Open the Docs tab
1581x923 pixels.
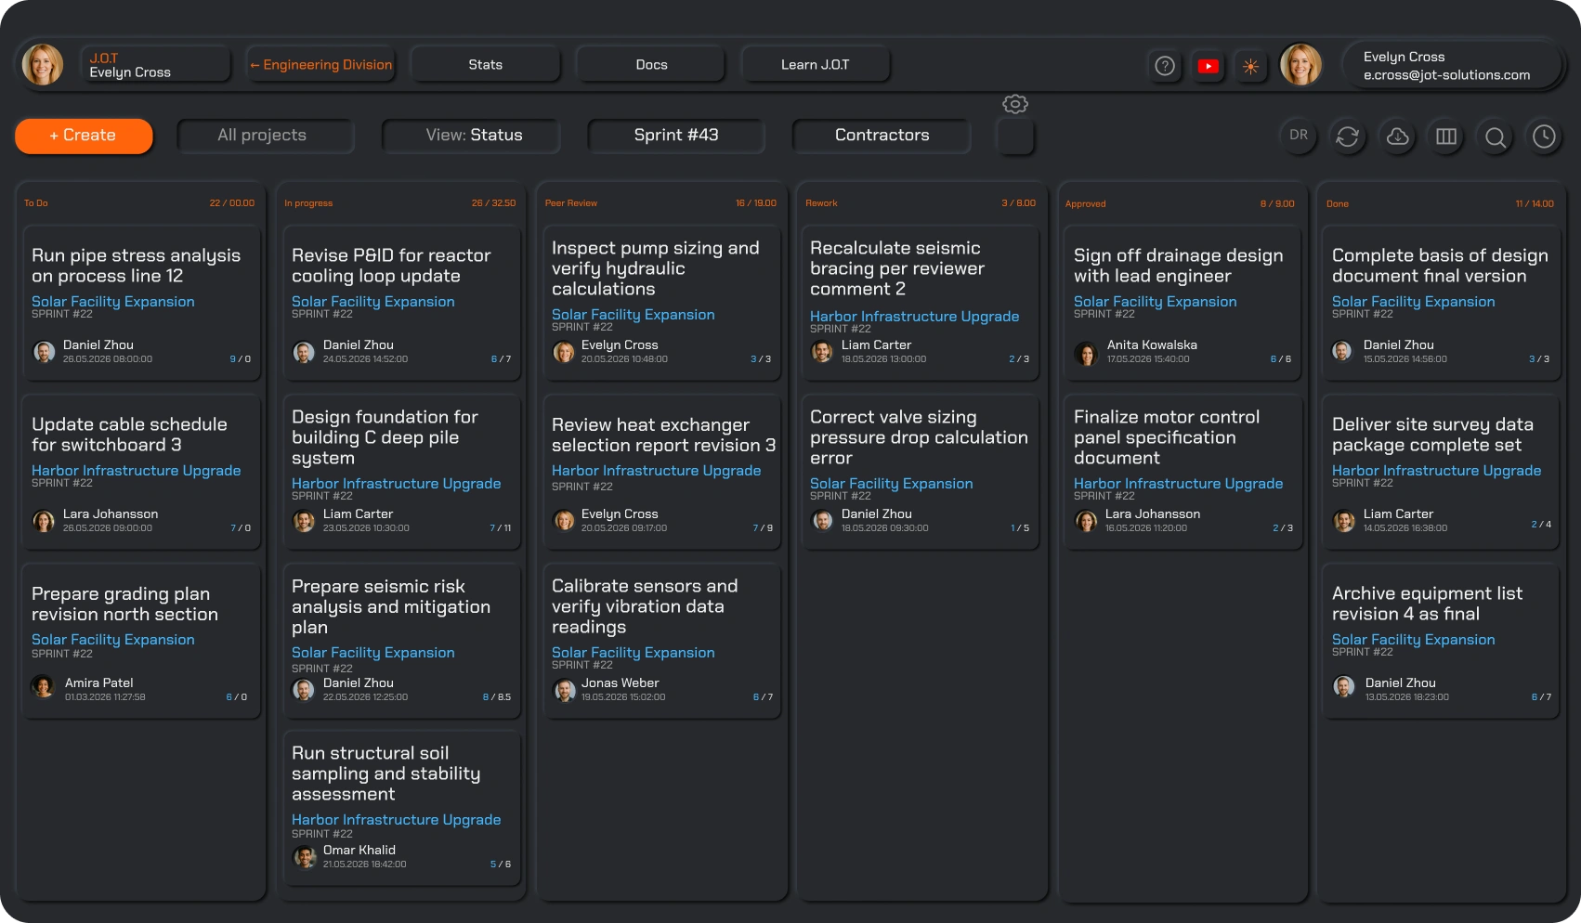click(x=651, y=65)
